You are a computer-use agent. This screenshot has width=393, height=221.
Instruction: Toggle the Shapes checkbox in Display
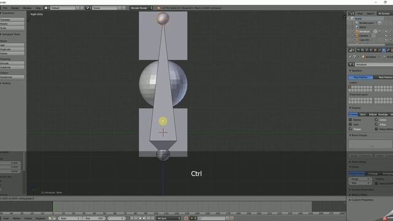tap(351, 129)
